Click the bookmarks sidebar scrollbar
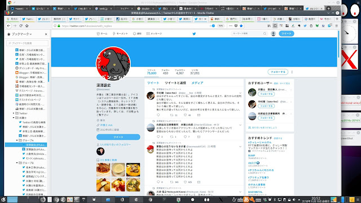This screenshot has width=361, height=203. (x=49, y=72)
